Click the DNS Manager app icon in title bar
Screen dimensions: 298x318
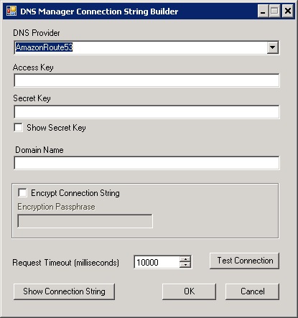11,11
